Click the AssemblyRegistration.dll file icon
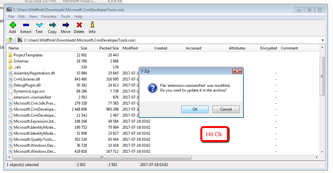This screenshot has width=333, height=173. (10, 73)
